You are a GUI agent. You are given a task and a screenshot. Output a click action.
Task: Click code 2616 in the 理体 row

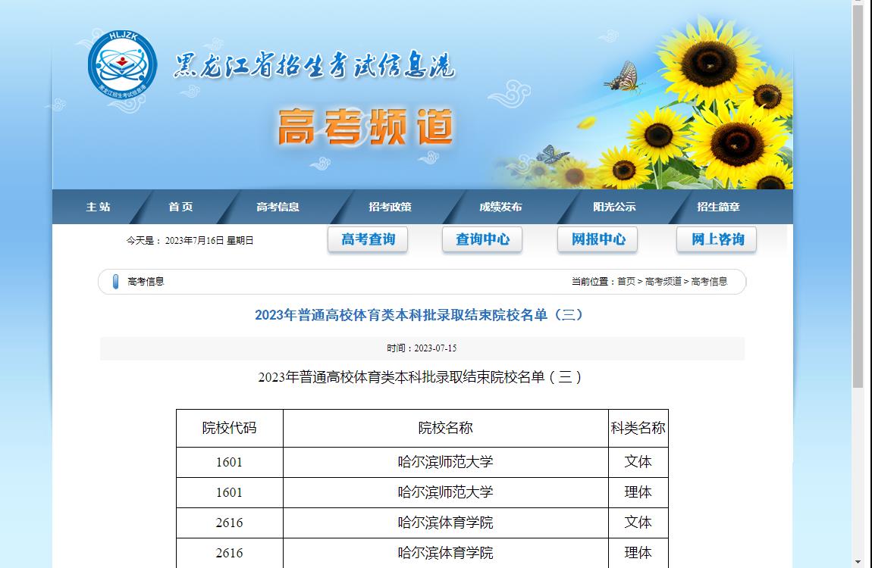[x=229, y=552]
